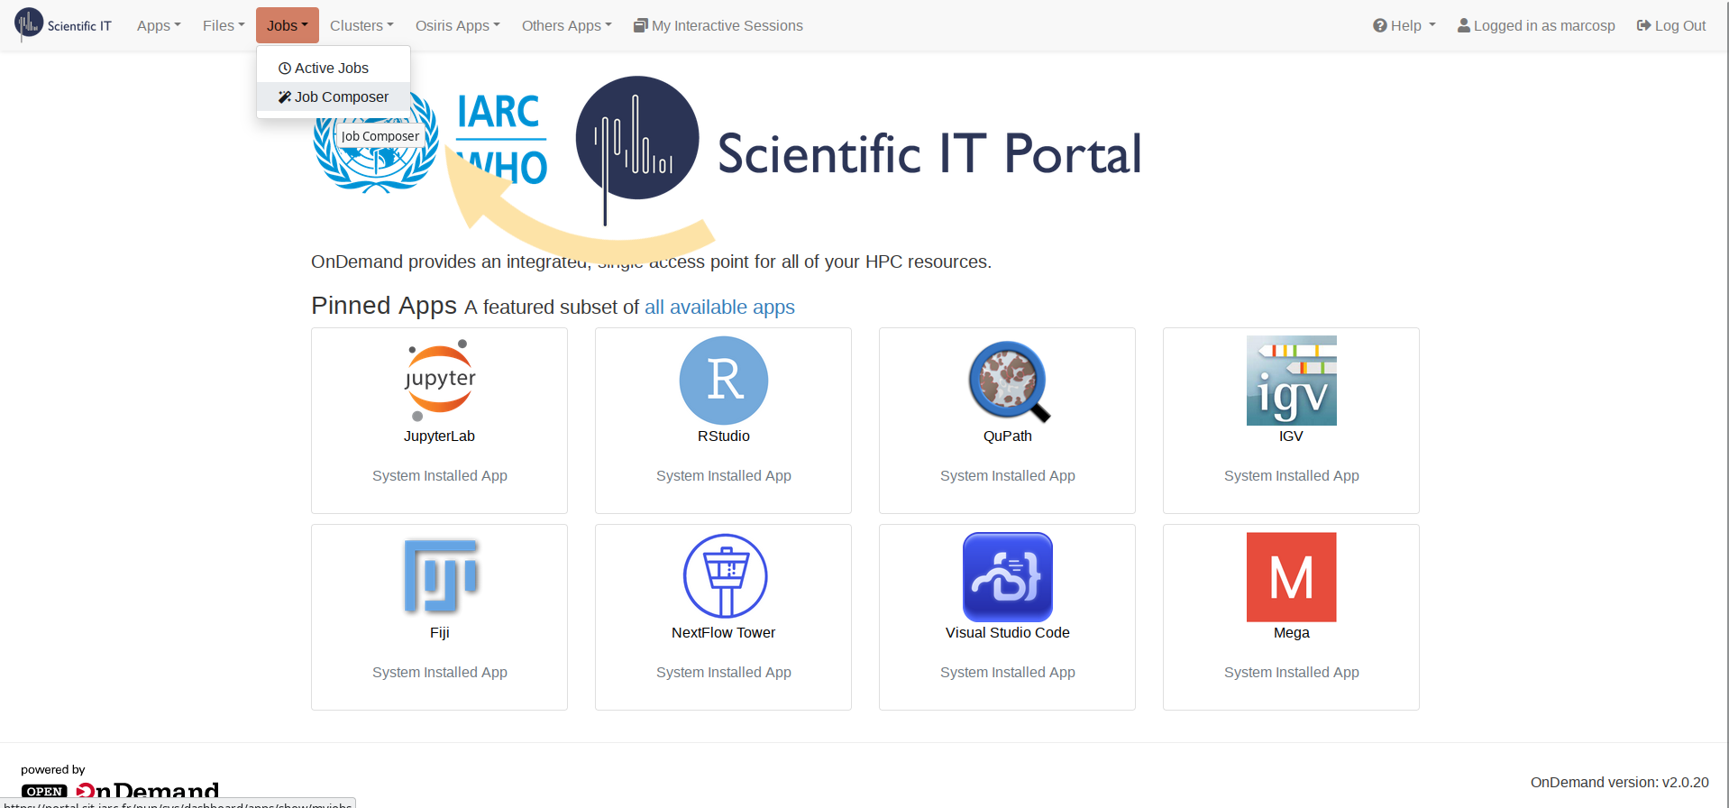Launch Visual Studio Code icon

tap(1008, 577)
